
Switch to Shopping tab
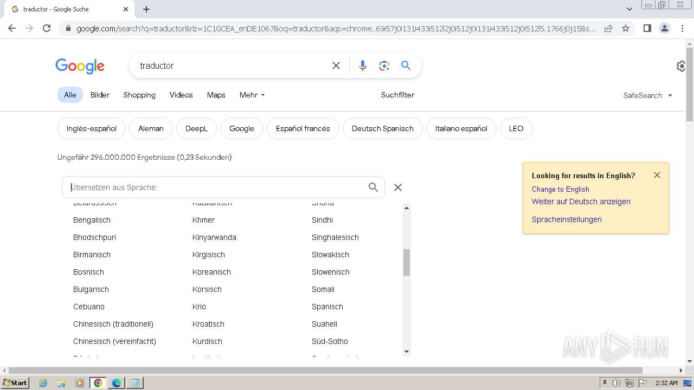(139, 95)
